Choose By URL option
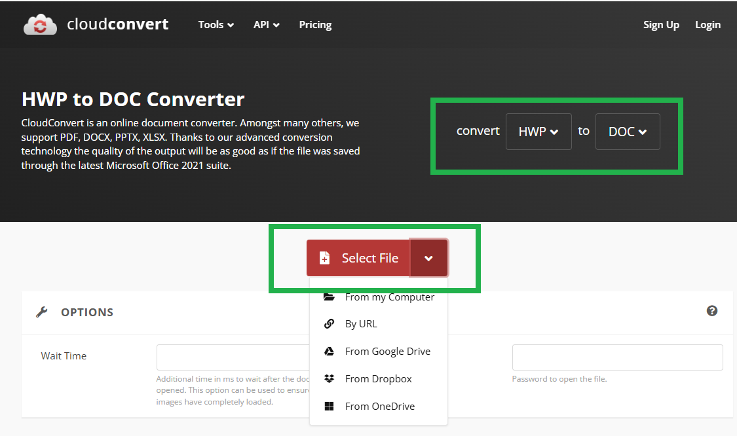The image size is (737, 436). [x=379, y=323]
